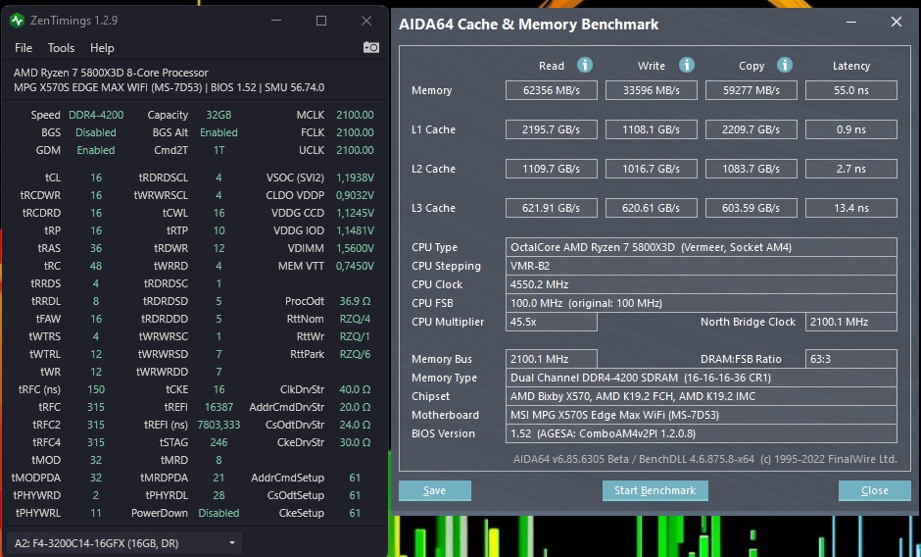Click the Memory Copy 59277 MB/s field
Image resolution: width=921 pixels, height=557 pixels.
click(751, 90)
